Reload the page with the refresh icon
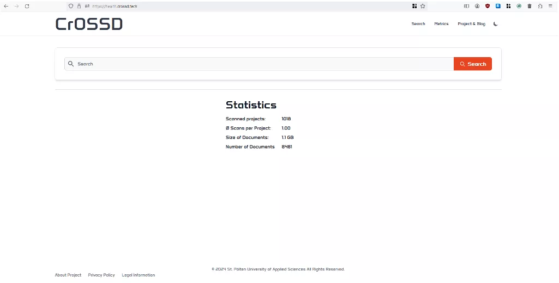This screenshot has width=559, height=283. [27, 6]
